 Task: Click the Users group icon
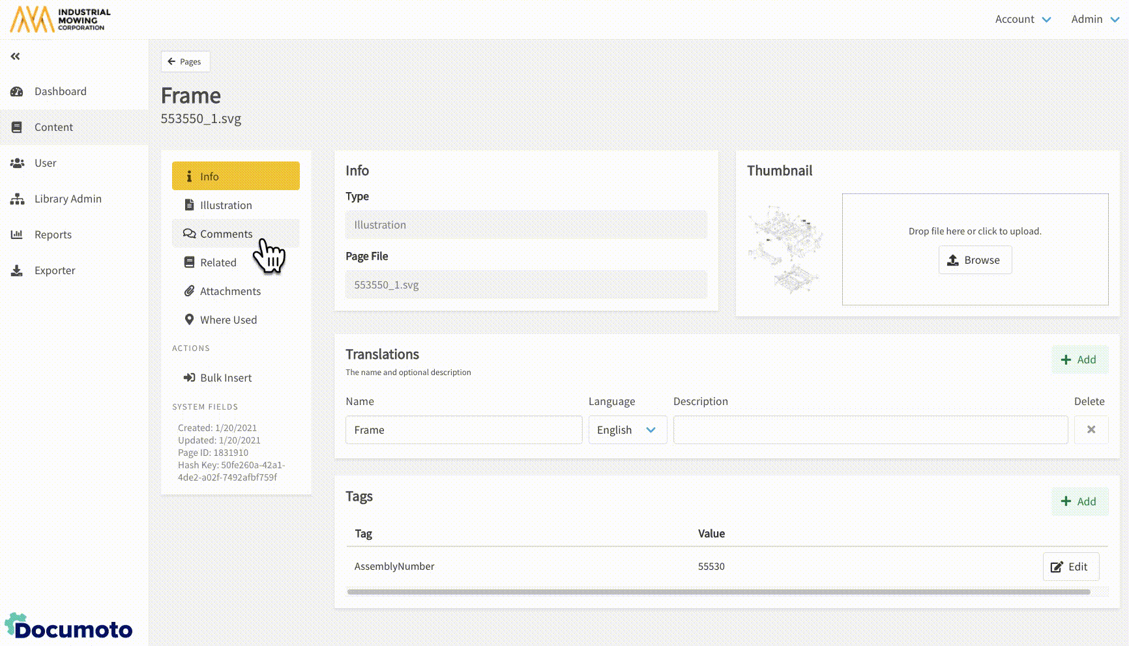tap(17, 163)
